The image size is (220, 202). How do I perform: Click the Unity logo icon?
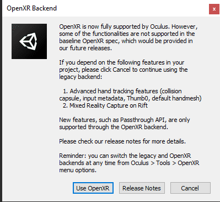pos(29,41)
